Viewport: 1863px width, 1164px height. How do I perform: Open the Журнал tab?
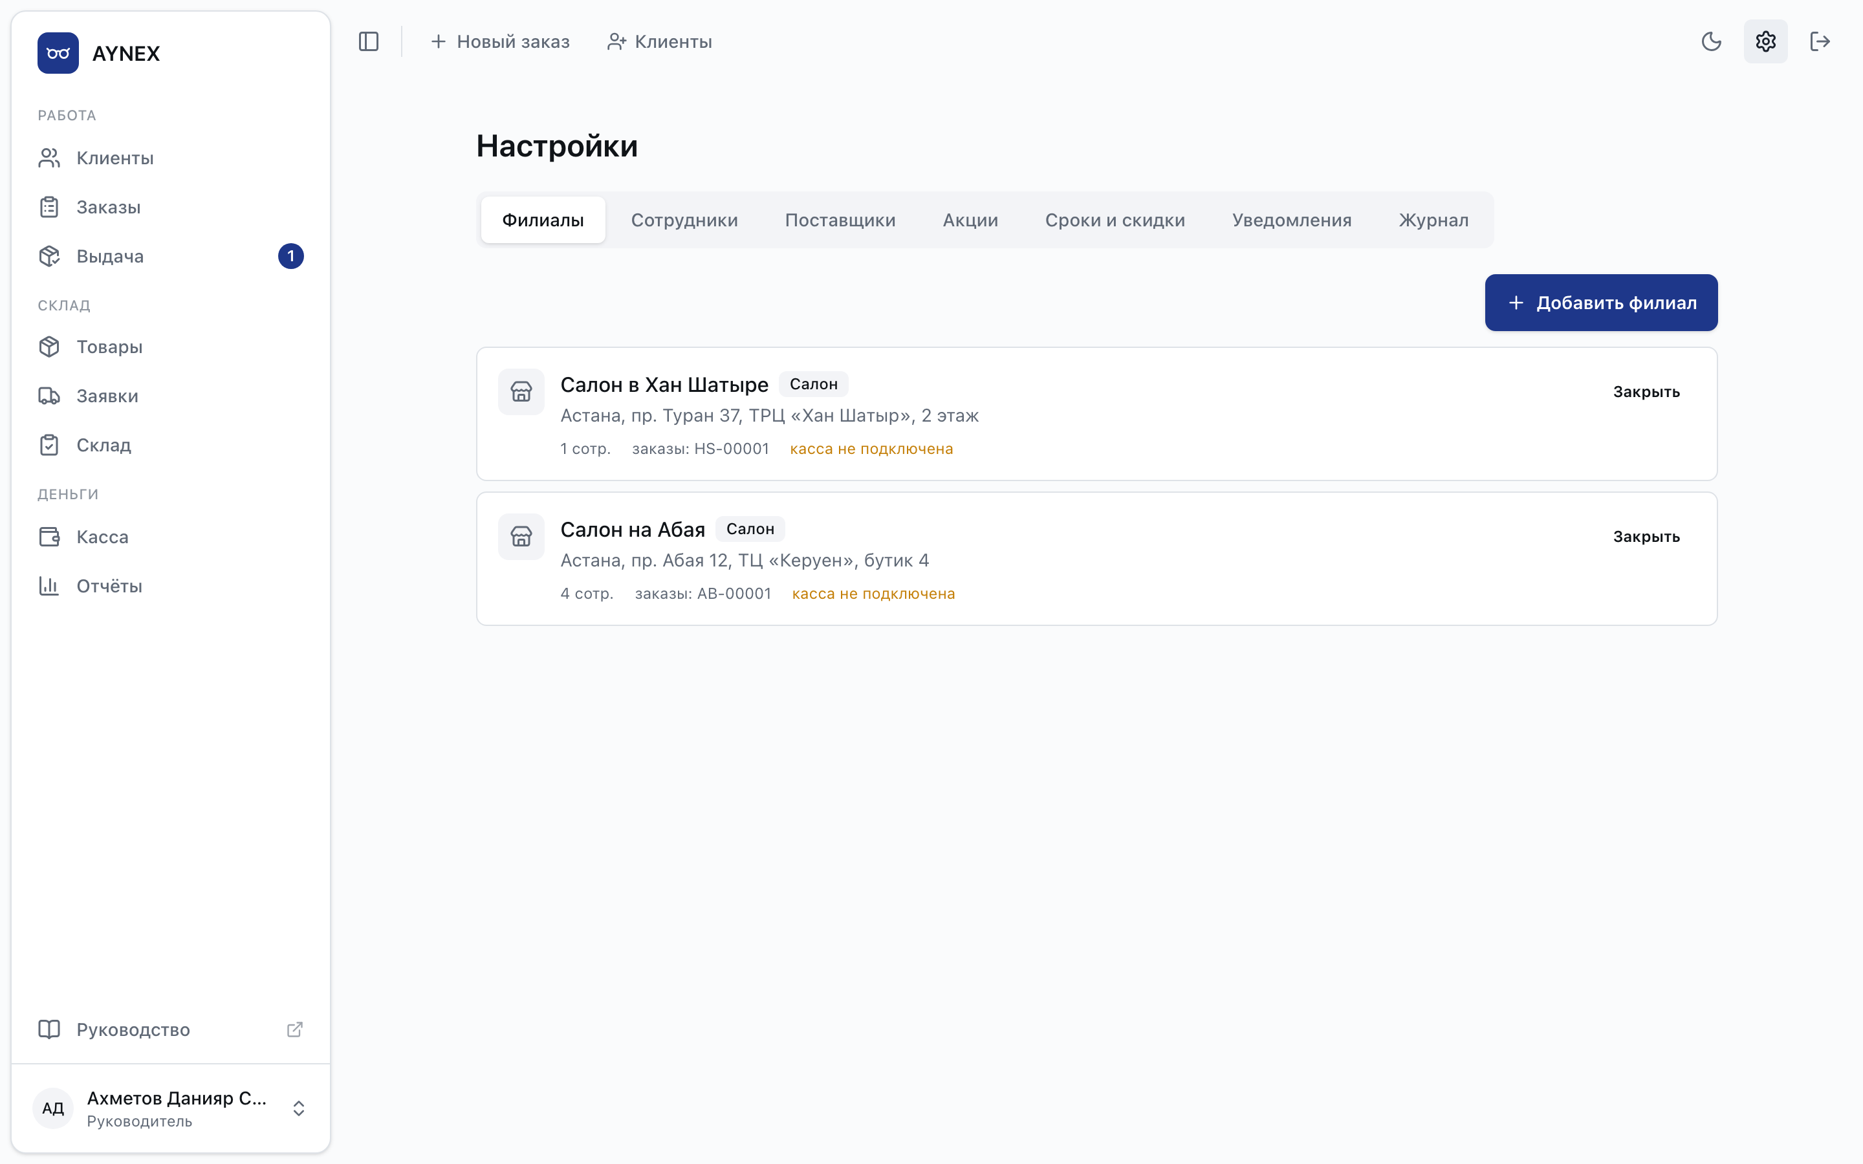click(1433, 220)
